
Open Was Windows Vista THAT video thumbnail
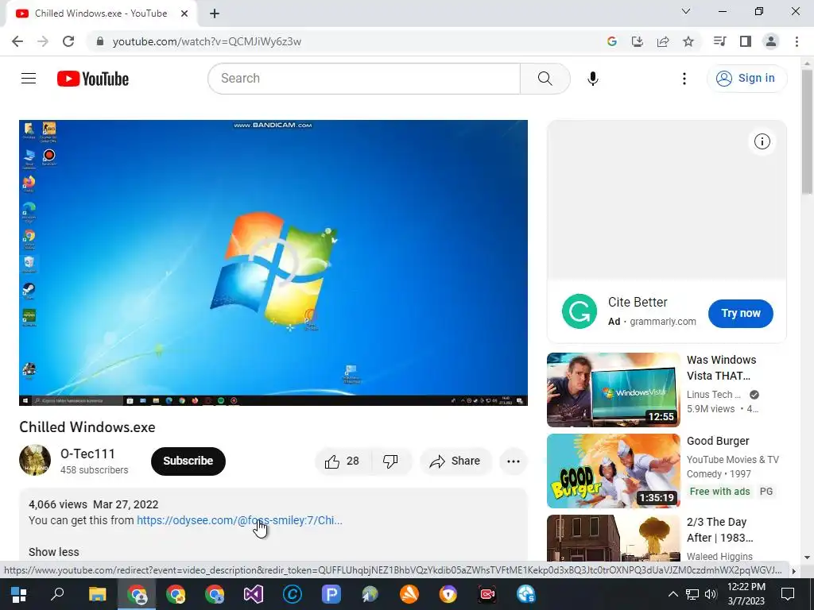(614, 389)
